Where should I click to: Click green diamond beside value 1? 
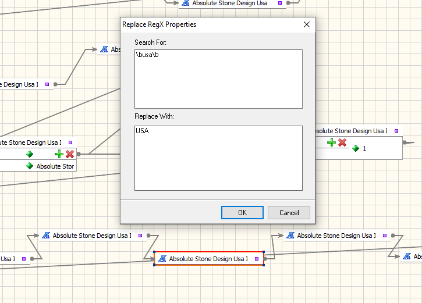356,148
